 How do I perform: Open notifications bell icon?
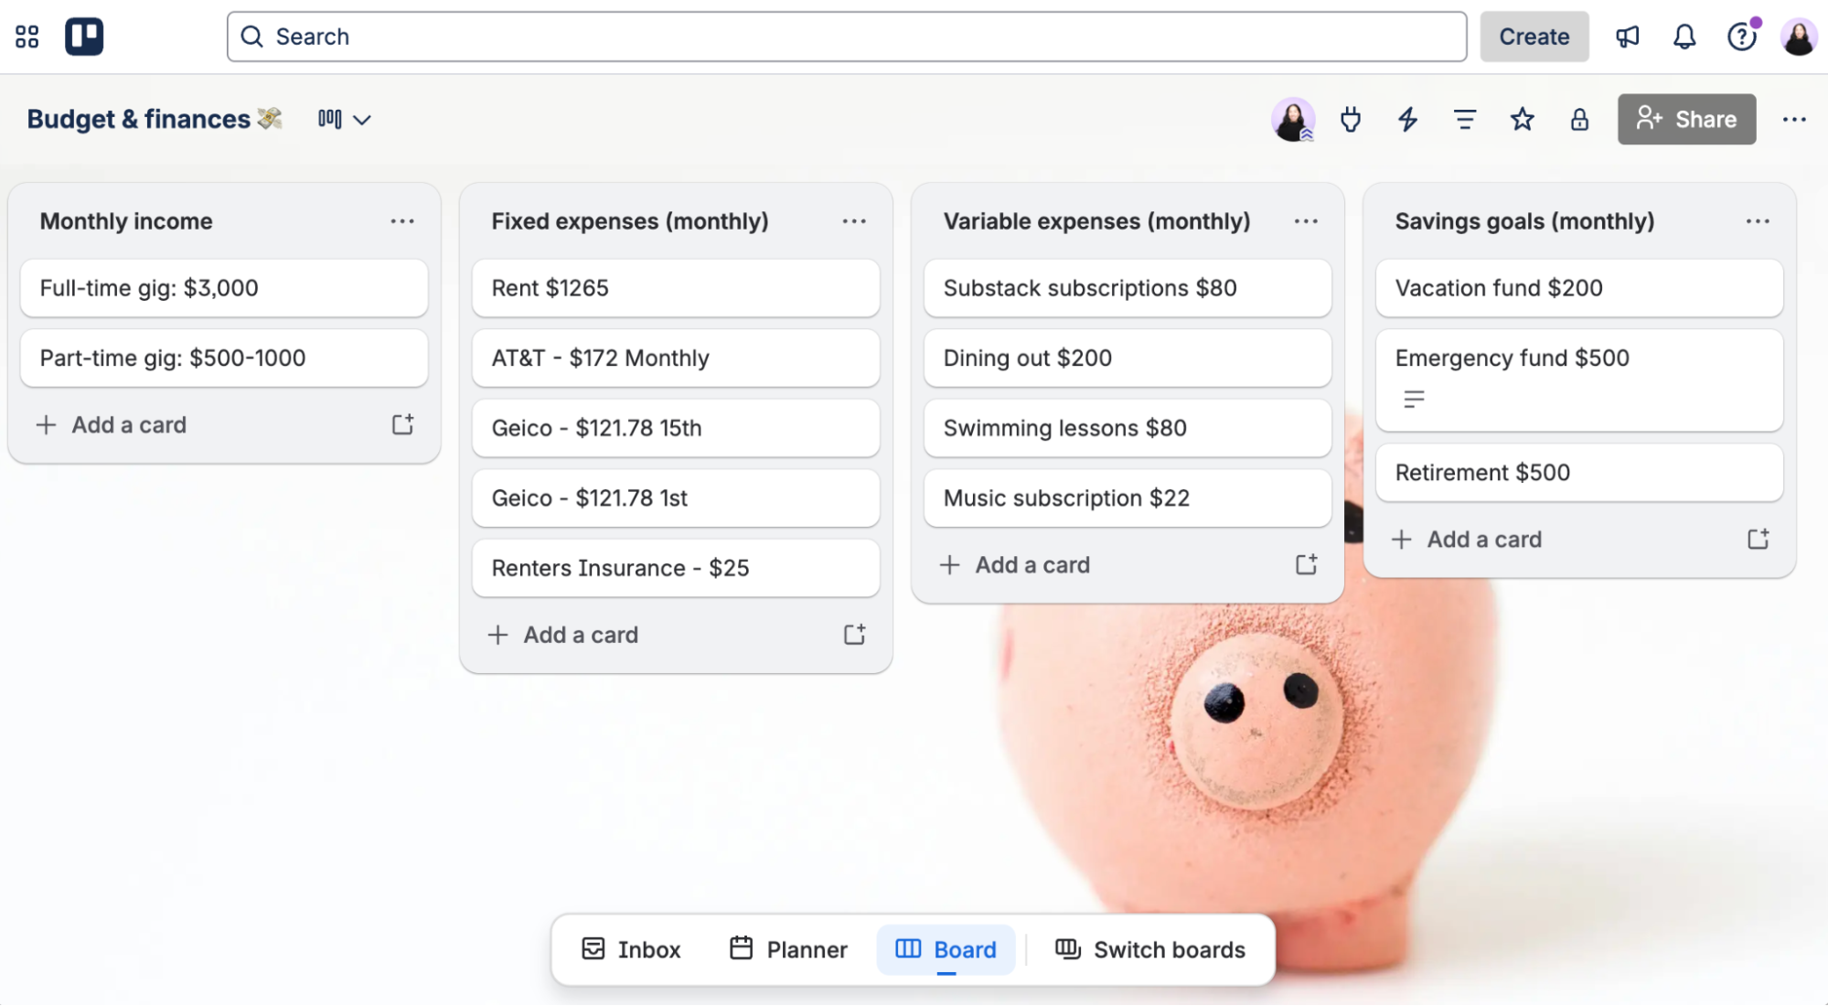1684,37
